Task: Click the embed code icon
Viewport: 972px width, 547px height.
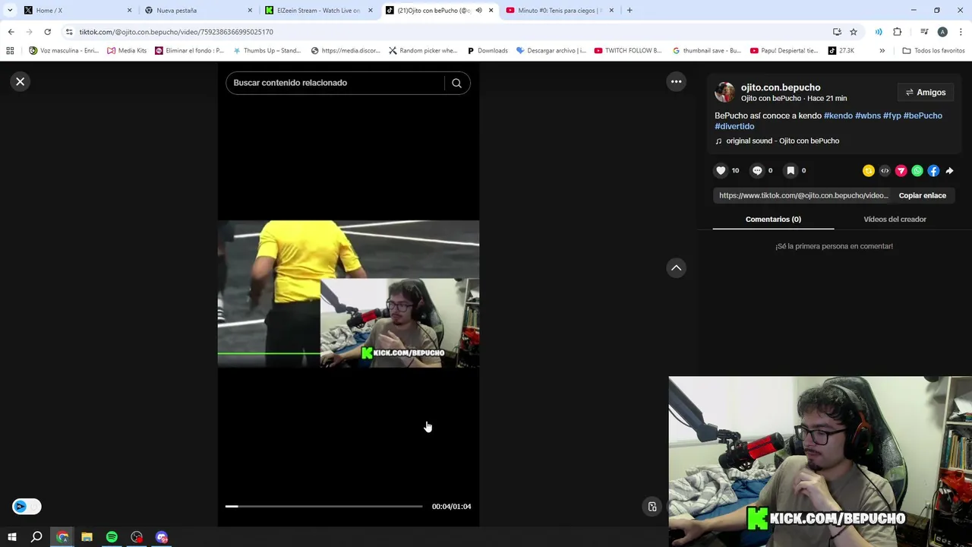Action: pyautogui.click(x=885, y=171)
